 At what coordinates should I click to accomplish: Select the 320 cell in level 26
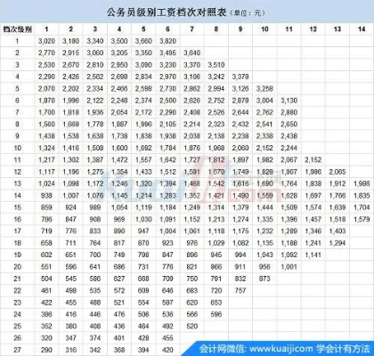[x=46, y=338]
